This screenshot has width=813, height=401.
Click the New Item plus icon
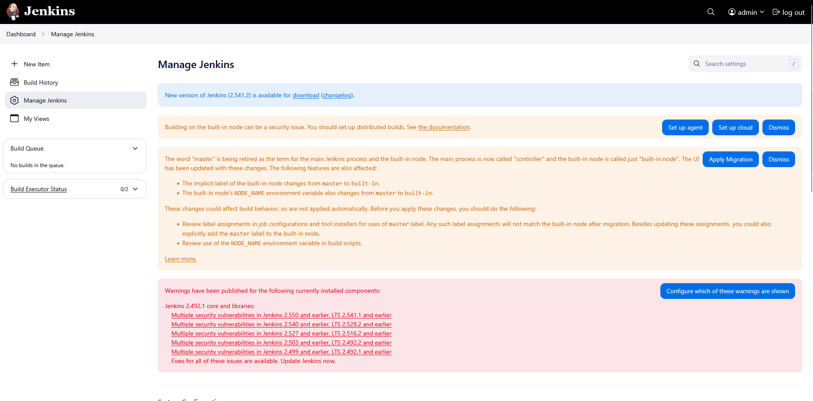point(14,64)
